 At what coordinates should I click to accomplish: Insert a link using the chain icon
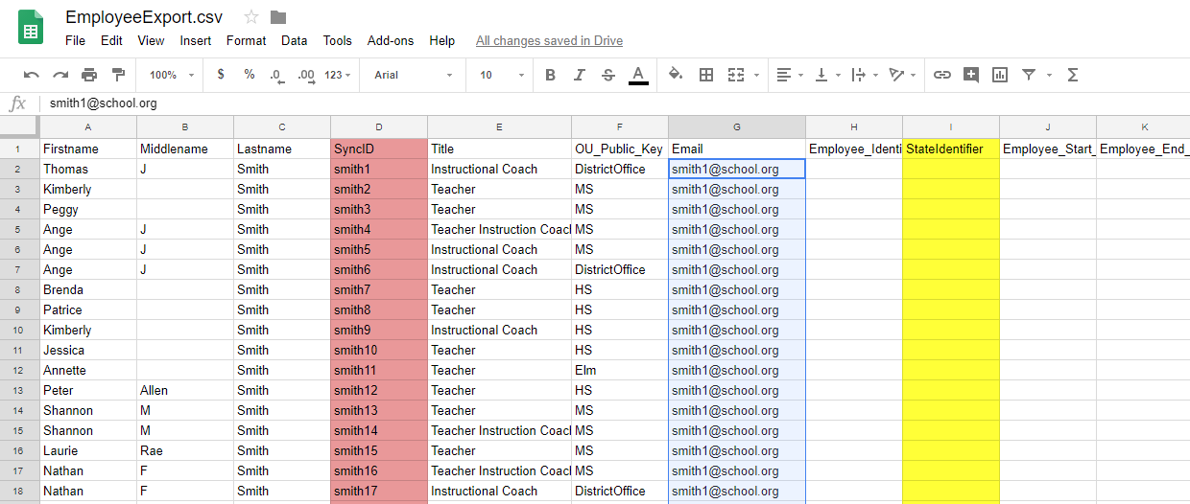[942, 75]
